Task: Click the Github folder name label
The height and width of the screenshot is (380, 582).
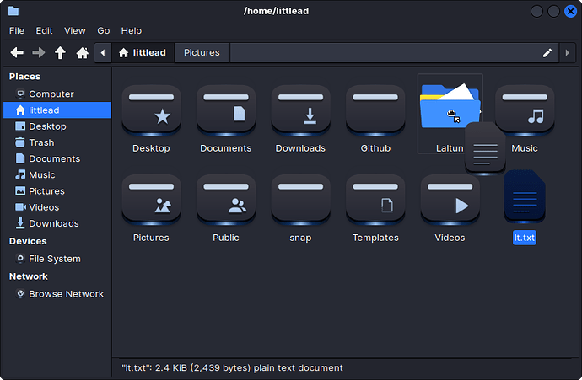Action: (375, 148)
